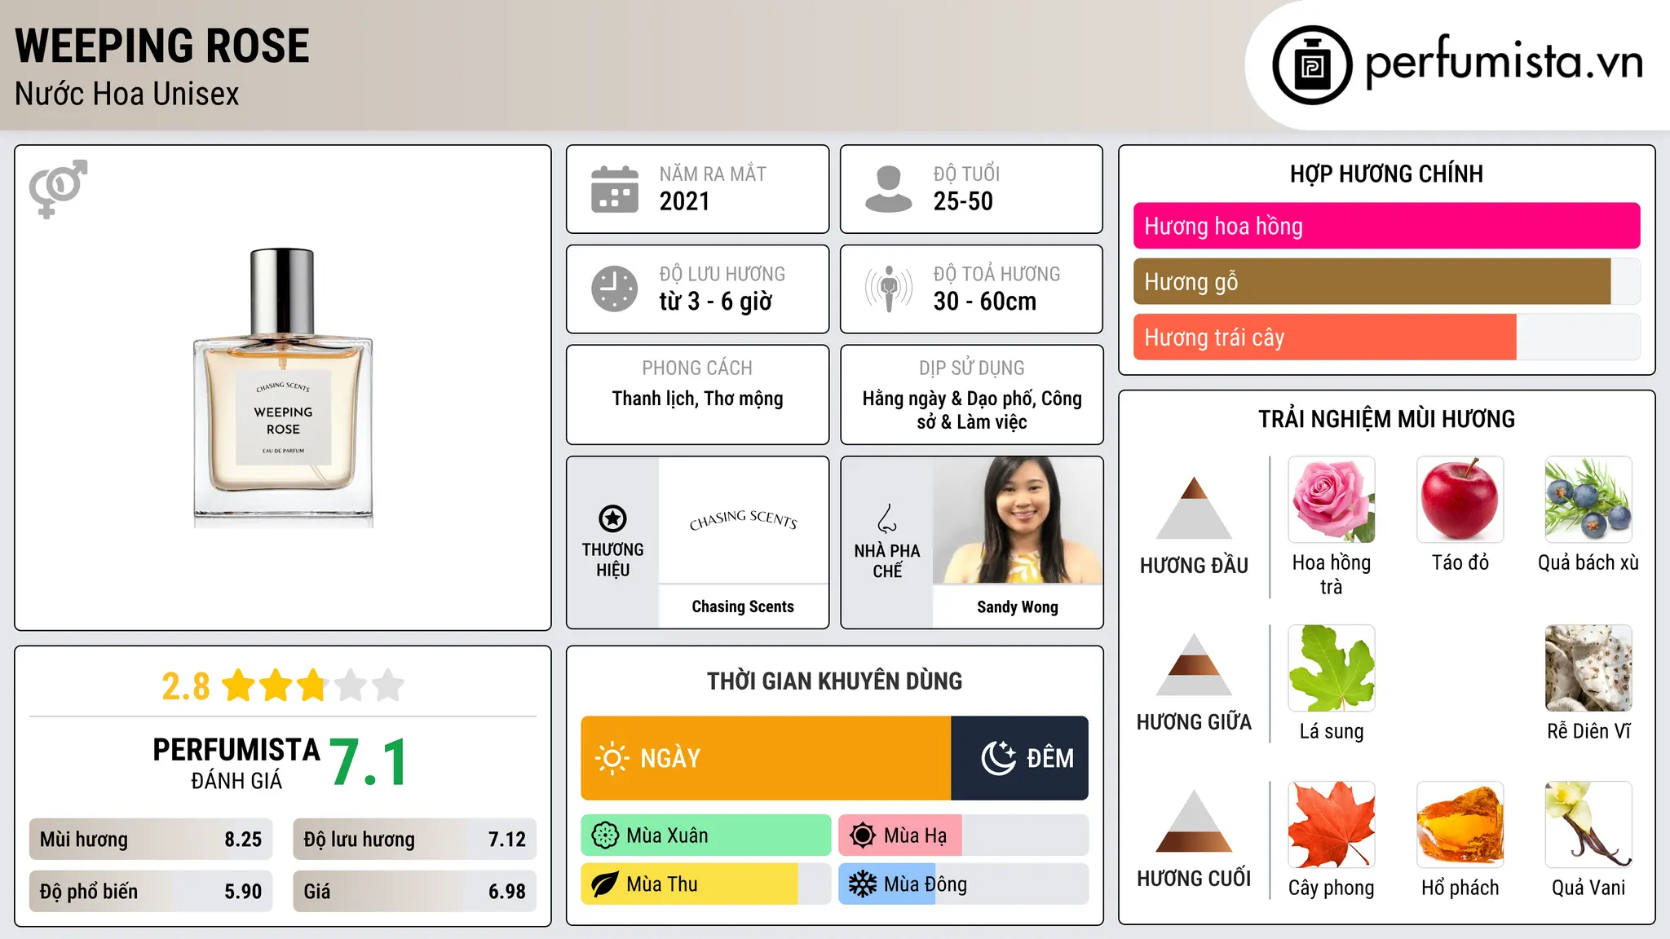Click the TRẢI NGHIỆM MÙI HƯƠNG heading
The image size is (1670, 939).
1386,419
